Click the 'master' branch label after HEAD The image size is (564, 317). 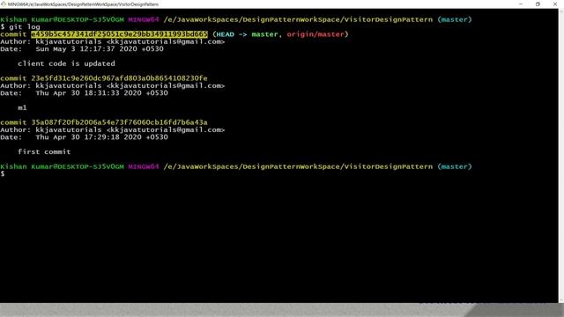[264, 34]
